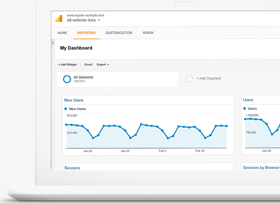
Task: Switch to the ADMIN tab
Action: click(148, 33)
